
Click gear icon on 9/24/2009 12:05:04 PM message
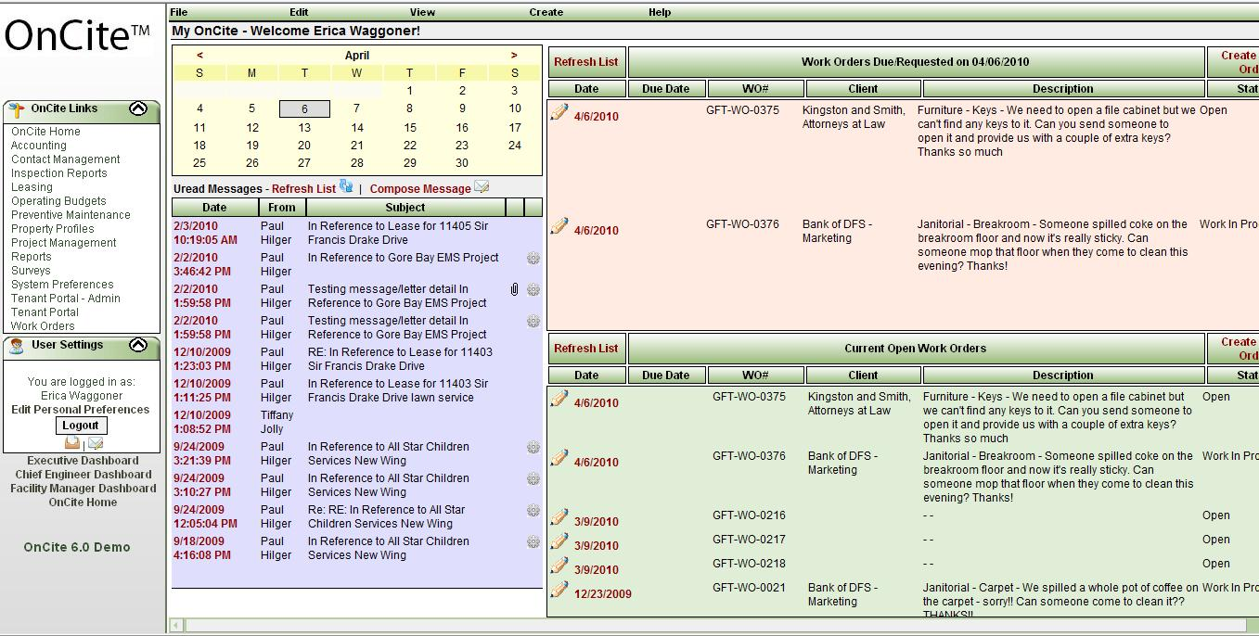[x=533, y=511]
